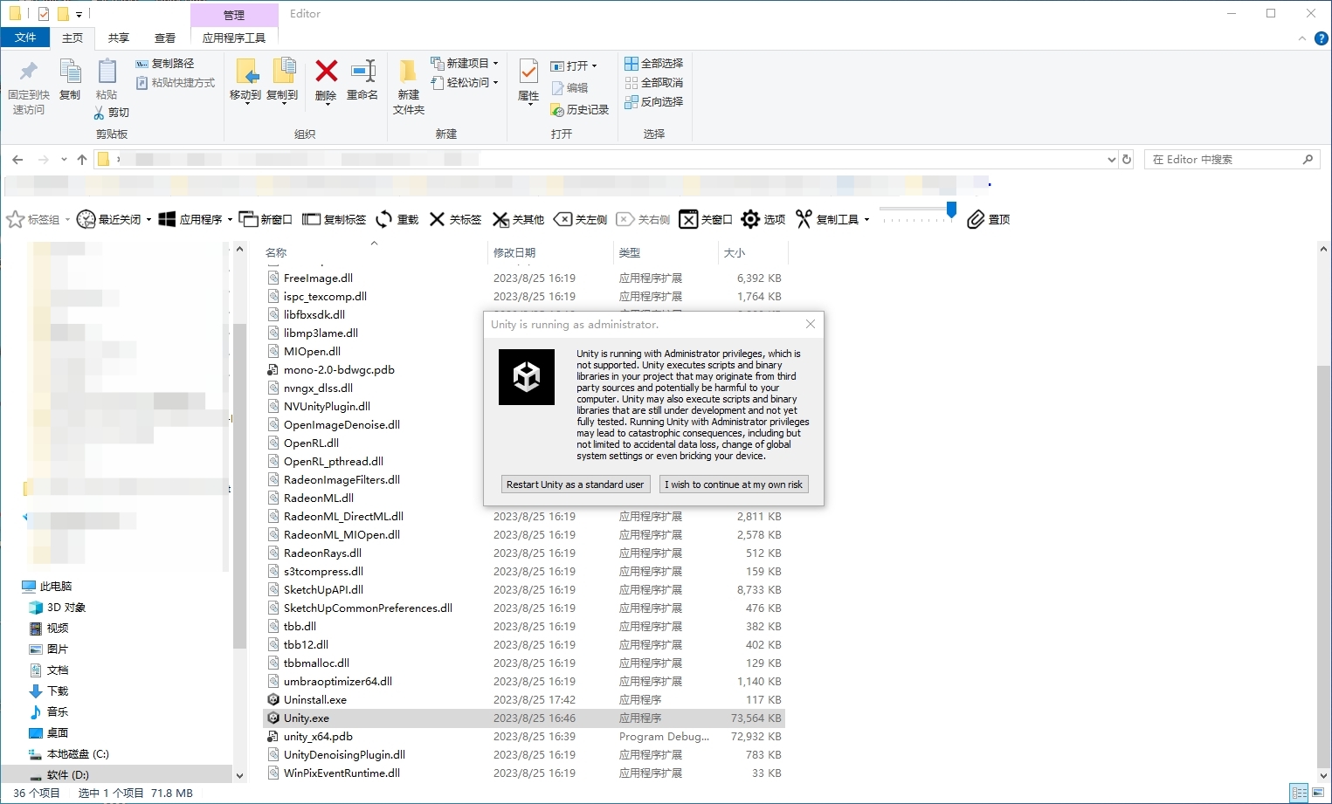1332x804 pixels.
Task: Click the 标签组 star icon
Action: tap(15, 219)
